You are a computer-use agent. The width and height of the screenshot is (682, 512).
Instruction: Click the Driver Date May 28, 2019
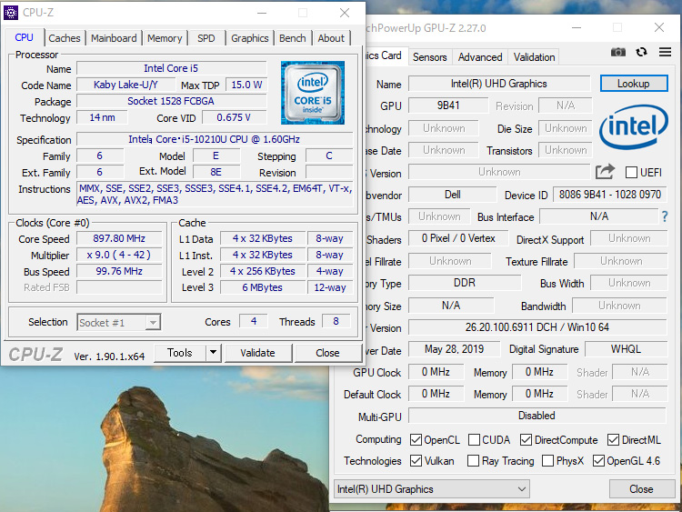[x=454, y=349]
